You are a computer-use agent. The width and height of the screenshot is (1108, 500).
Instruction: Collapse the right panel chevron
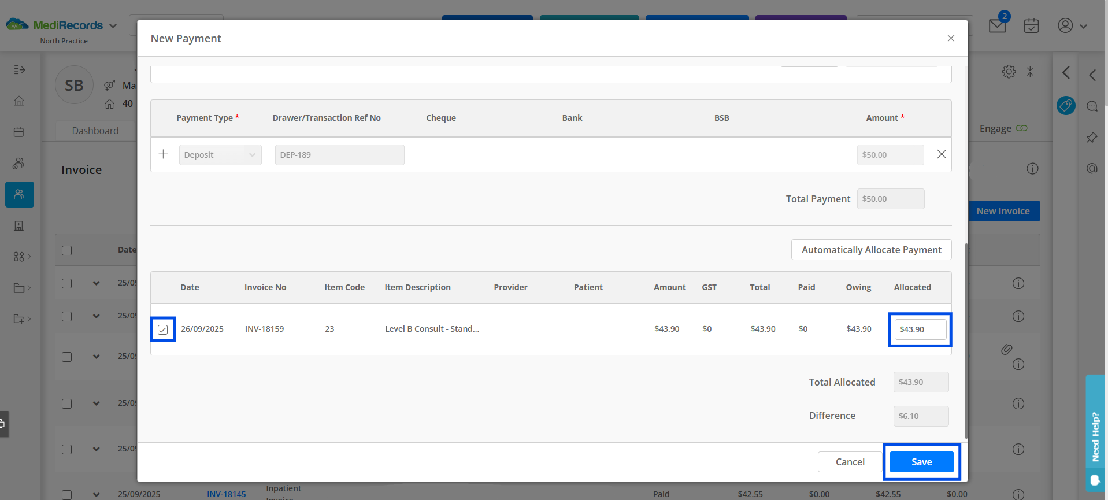click(x=1066, y=72)
